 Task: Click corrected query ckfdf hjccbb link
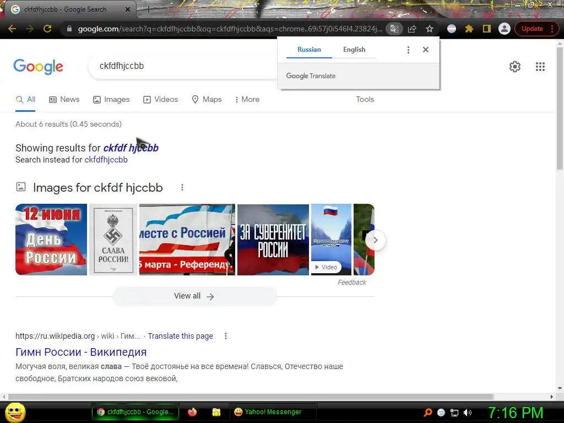pyautogui.click(x=131, y=148)
